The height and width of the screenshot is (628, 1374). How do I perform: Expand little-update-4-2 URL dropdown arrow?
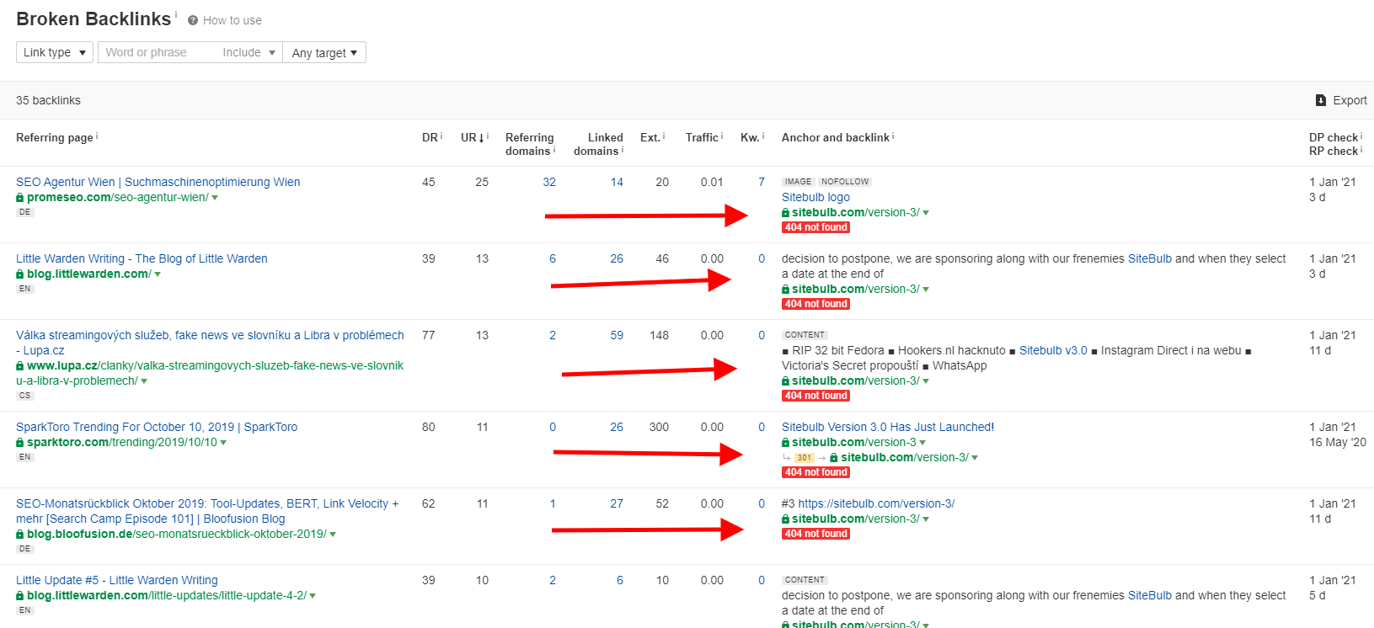[x=313, y=596]
